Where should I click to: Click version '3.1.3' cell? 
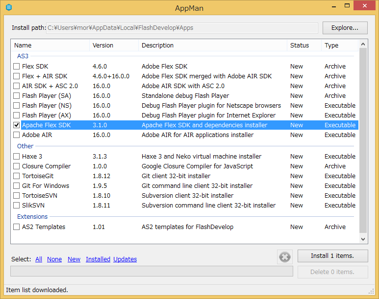(x=100, y=157)
